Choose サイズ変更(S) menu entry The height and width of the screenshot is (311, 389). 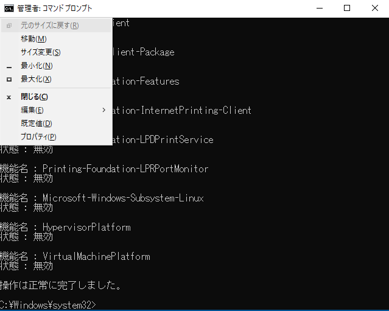(56, 52)
